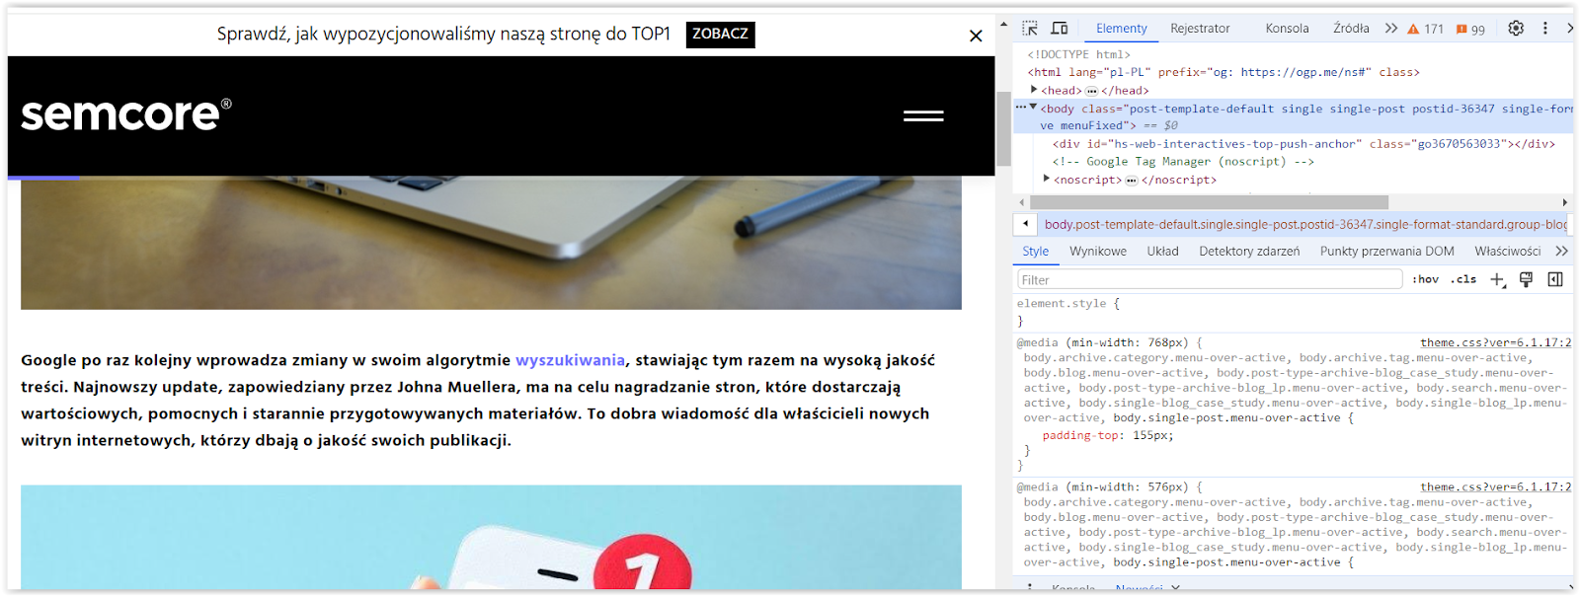Click the laptop article header image
Screen dimensions: 1580x596
pos(491,243)
